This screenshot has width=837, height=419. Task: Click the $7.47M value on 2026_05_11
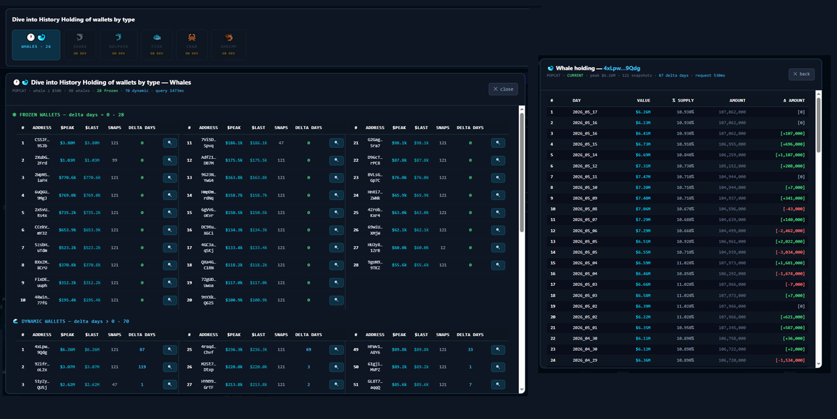coord(642,176)
